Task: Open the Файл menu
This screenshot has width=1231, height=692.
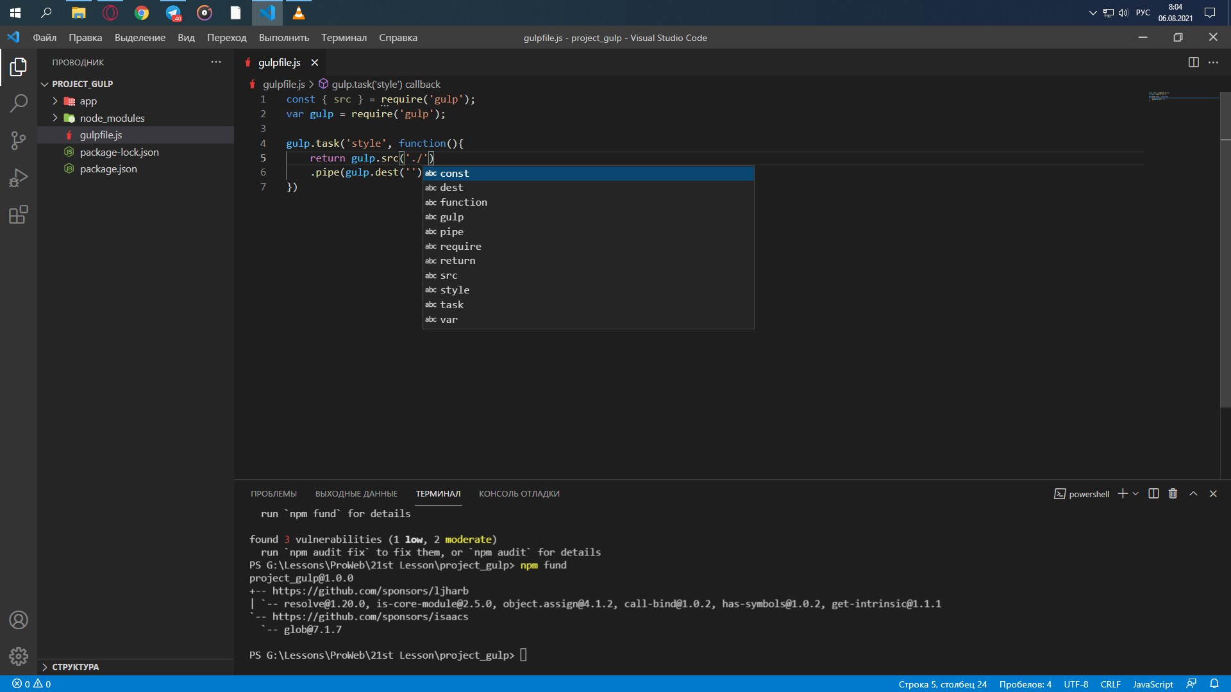Action: pyautogui.click(x=45, y=38)
